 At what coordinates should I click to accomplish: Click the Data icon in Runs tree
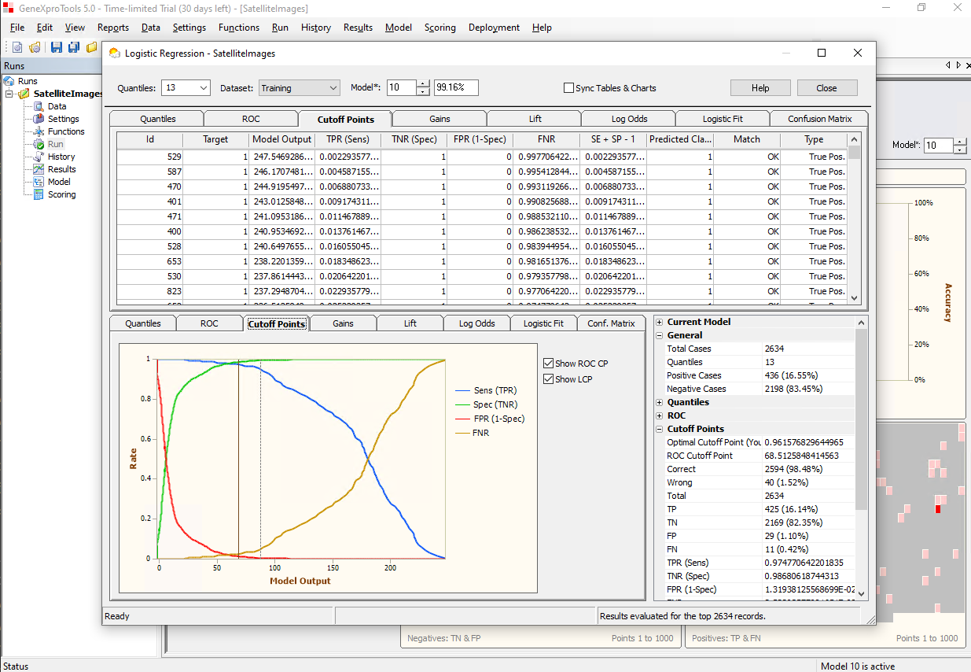pyautogui.click(x=39, y=106)
